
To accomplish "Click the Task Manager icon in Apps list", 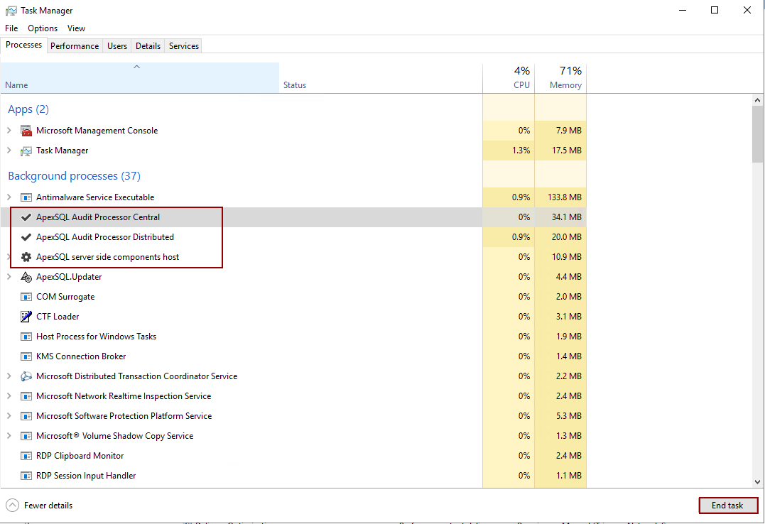I will point(26,151).
